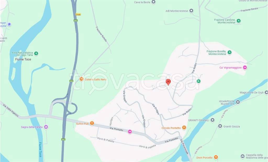Image resolution: width=268 pixels, height=162 pixels.
Task: Click the Cava la Beola marker icon
Action: click(x=153, y=2)
